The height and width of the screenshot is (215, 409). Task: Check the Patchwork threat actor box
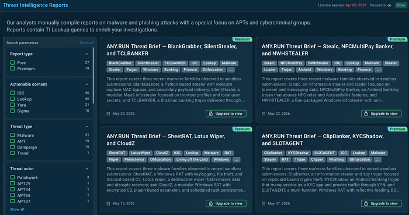tap(12, 177)
